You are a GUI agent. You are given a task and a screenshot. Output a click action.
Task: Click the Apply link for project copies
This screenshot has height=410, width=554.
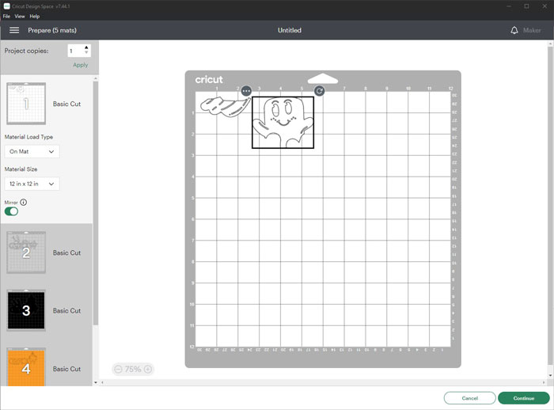80,65
